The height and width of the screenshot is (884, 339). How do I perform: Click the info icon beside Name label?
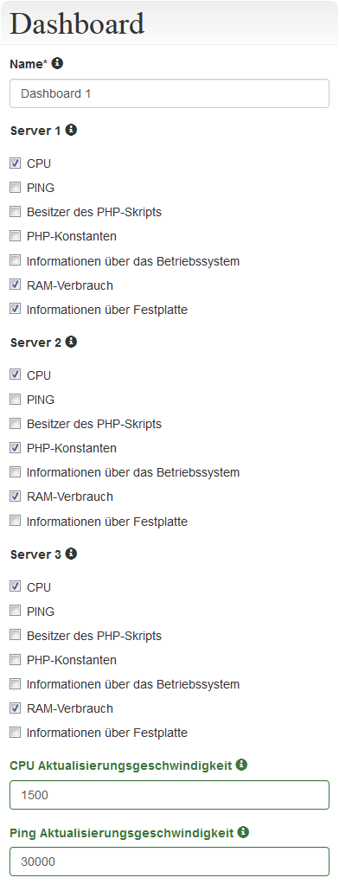click(x=57, y=63)
